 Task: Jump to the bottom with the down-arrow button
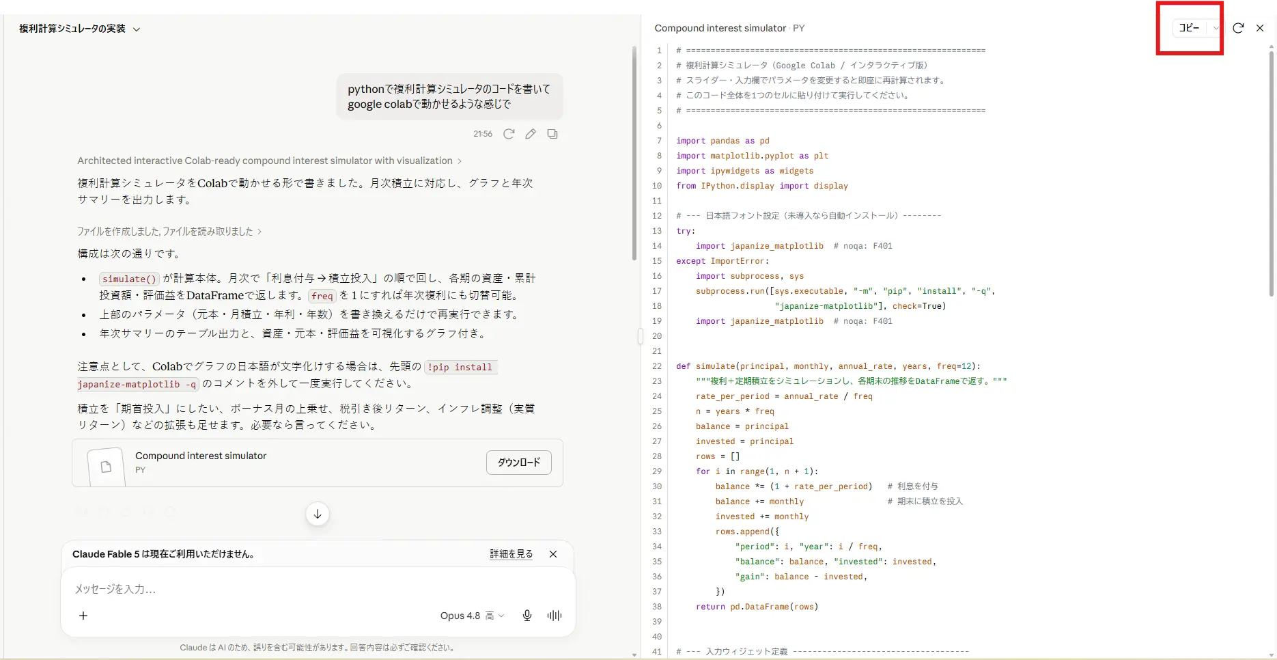(x=318, y=514)
